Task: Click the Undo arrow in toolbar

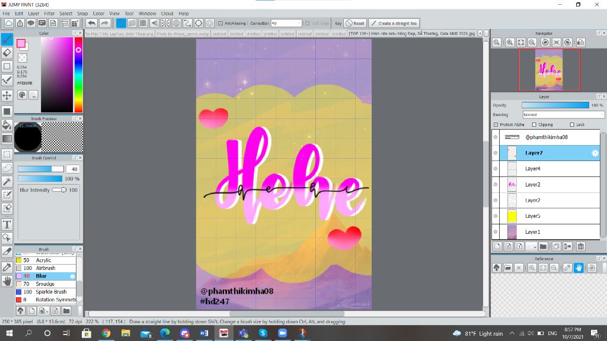Action: point(91,23)
